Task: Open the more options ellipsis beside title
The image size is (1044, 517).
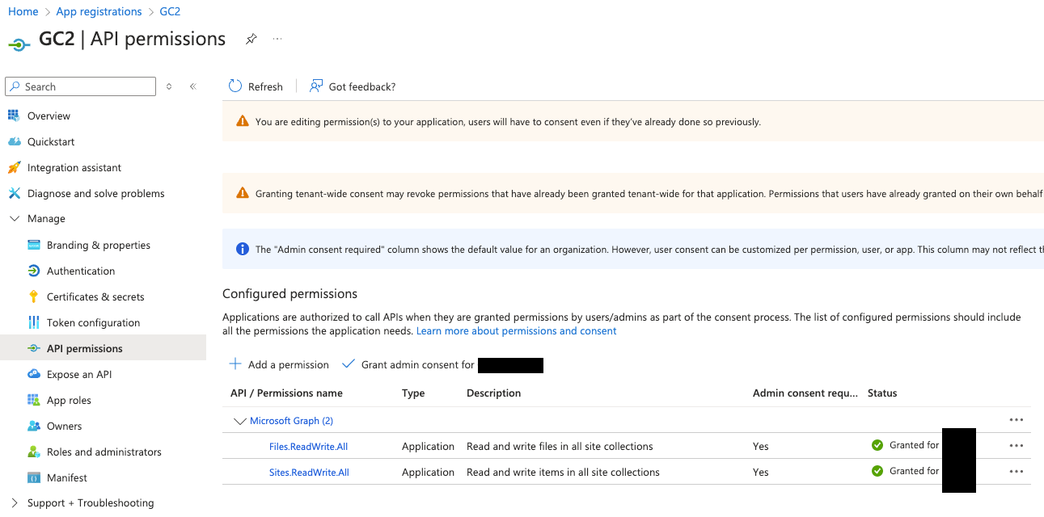Action: click(277, 39)
